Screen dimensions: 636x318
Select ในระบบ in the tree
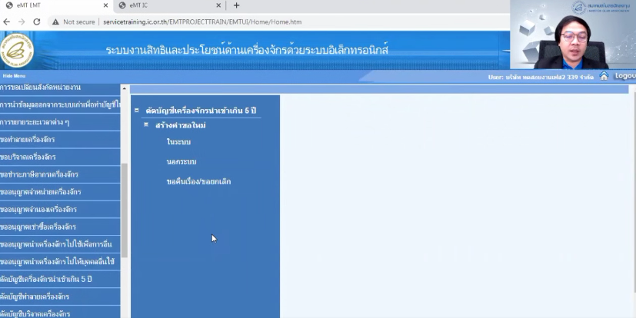(178, 142)
